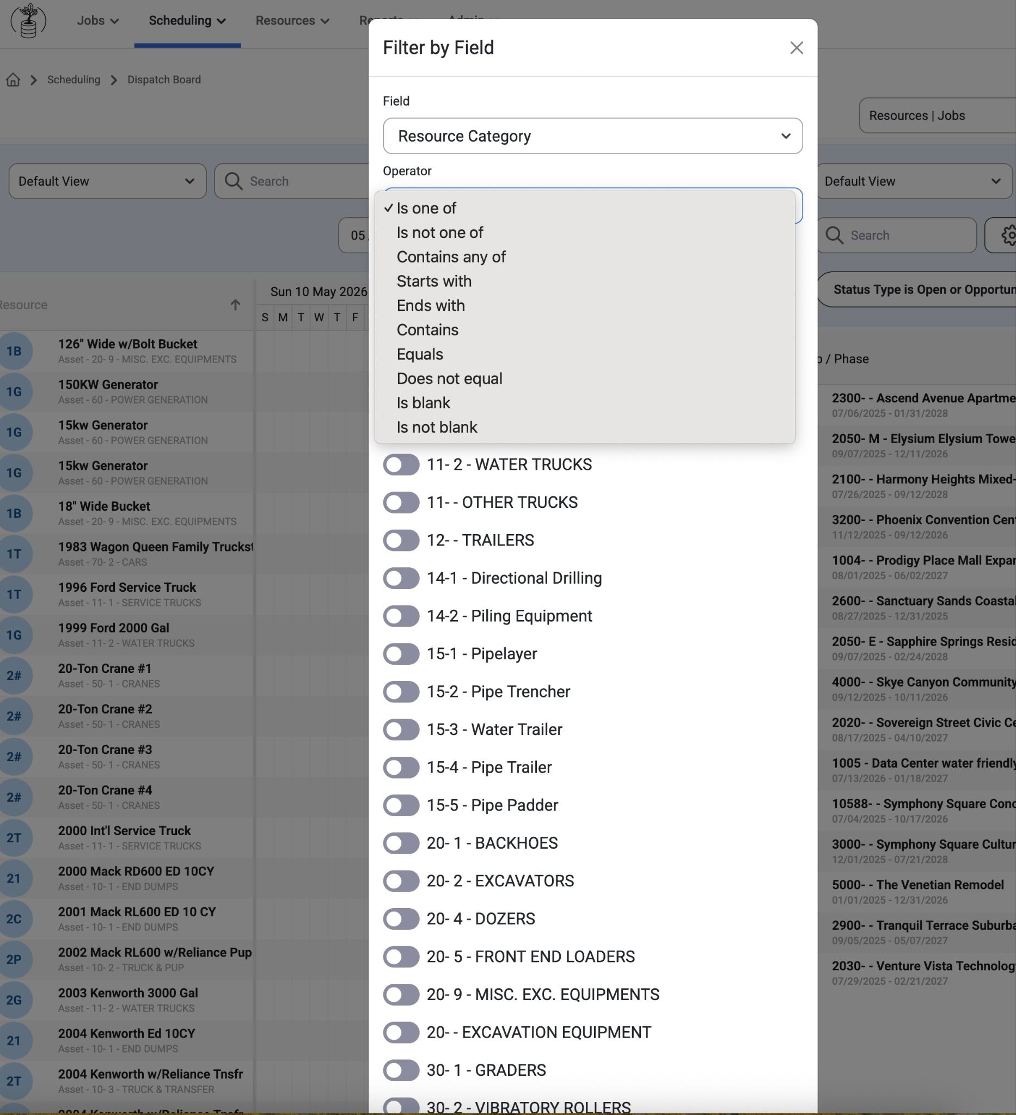Go to Scheduling breadcrumb link
Image resolution: width=1016 pixels, height=1115 pixels.
click(74, 79)
